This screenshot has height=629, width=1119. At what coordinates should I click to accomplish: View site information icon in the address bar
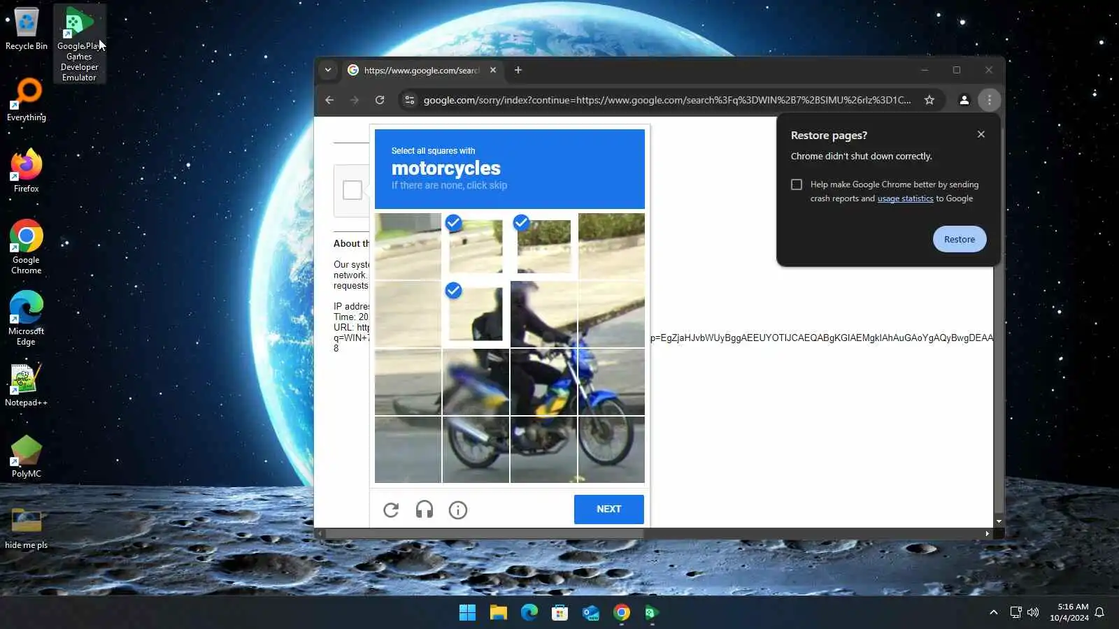410,100
